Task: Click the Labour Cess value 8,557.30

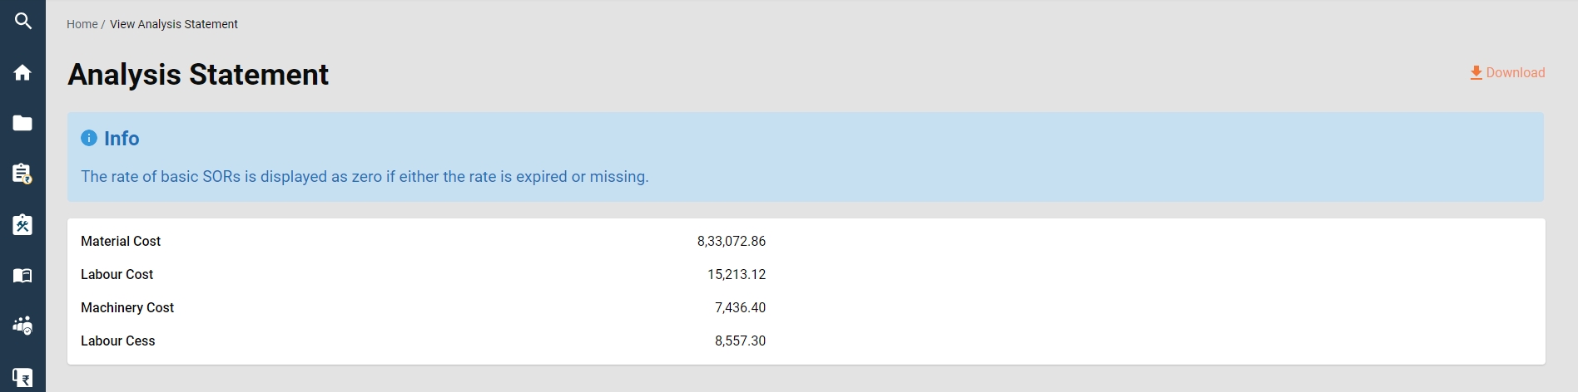Action: click(740, 341)
